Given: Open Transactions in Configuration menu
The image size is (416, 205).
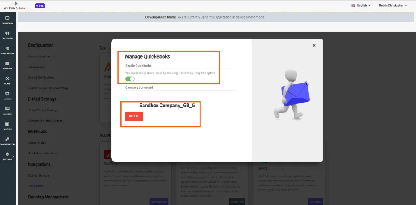Looking at the screenshot, I should [36, 67].
